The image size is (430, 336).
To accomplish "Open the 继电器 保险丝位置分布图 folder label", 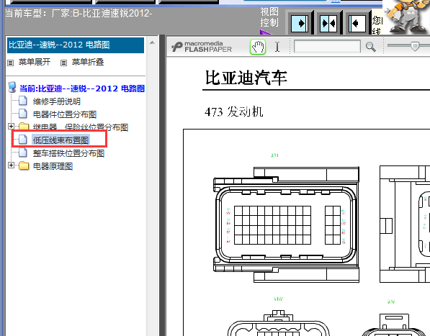I will pyautogui.click(x=81, y=127).
